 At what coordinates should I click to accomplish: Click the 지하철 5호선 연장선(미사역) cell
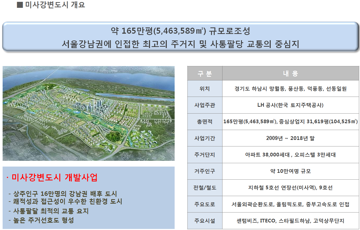pyautogui.click(x=291, y=188)
